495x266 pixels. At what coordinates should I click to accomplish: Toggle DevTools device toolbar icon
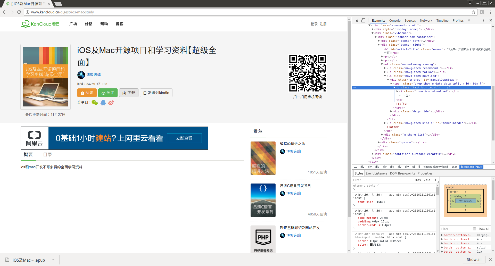(363, 20)
